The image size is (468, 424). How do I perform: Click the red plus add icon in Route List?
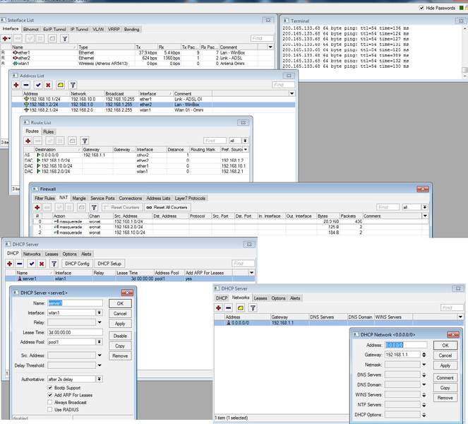coord(28,141)
